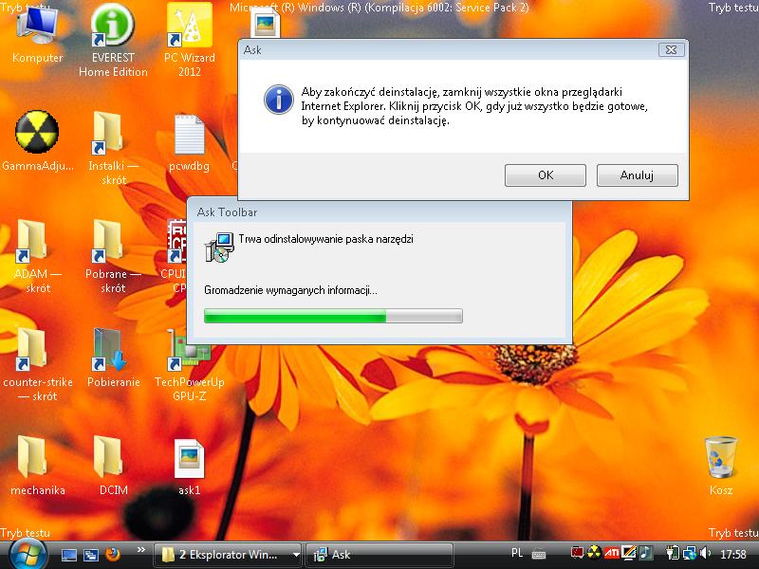Open the network tray icon
This screenshot has width=759, height=569.
689,553
